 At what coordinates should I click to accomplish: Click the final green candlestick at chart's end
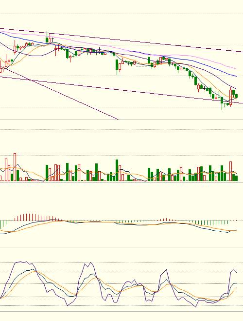(237, 96)
